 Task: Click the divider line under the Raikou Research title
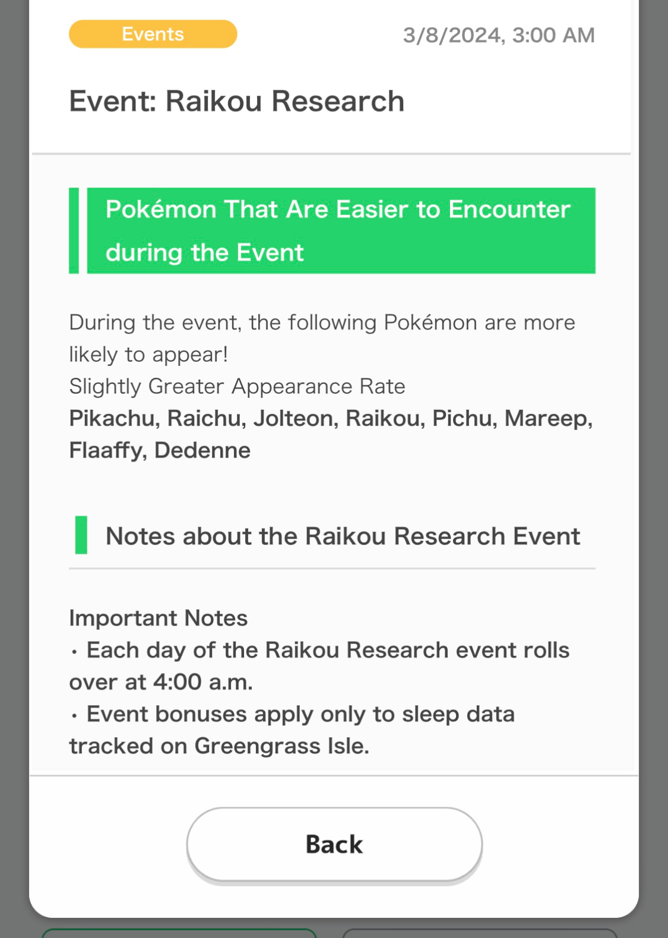pyautogui.click(x=331, y=154)
